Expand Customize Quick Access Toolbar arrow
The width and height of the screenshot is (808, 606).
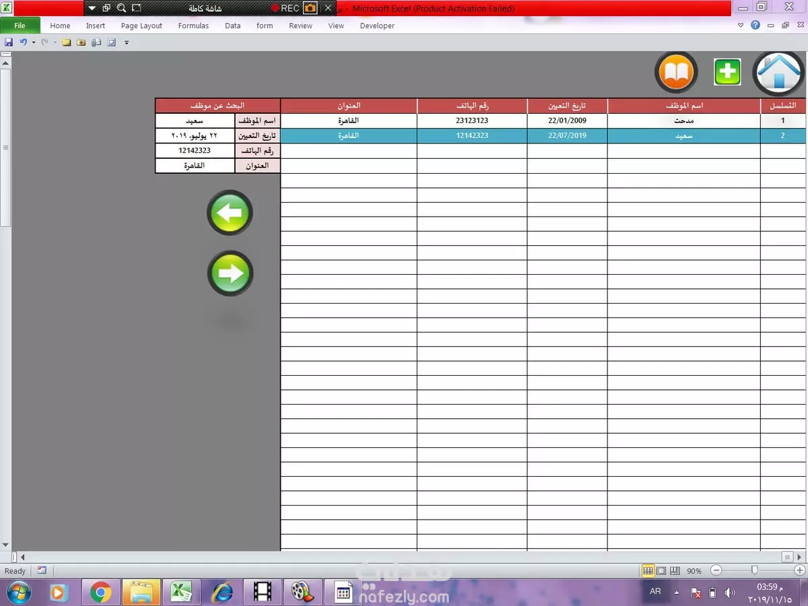[x=127, y=42]
